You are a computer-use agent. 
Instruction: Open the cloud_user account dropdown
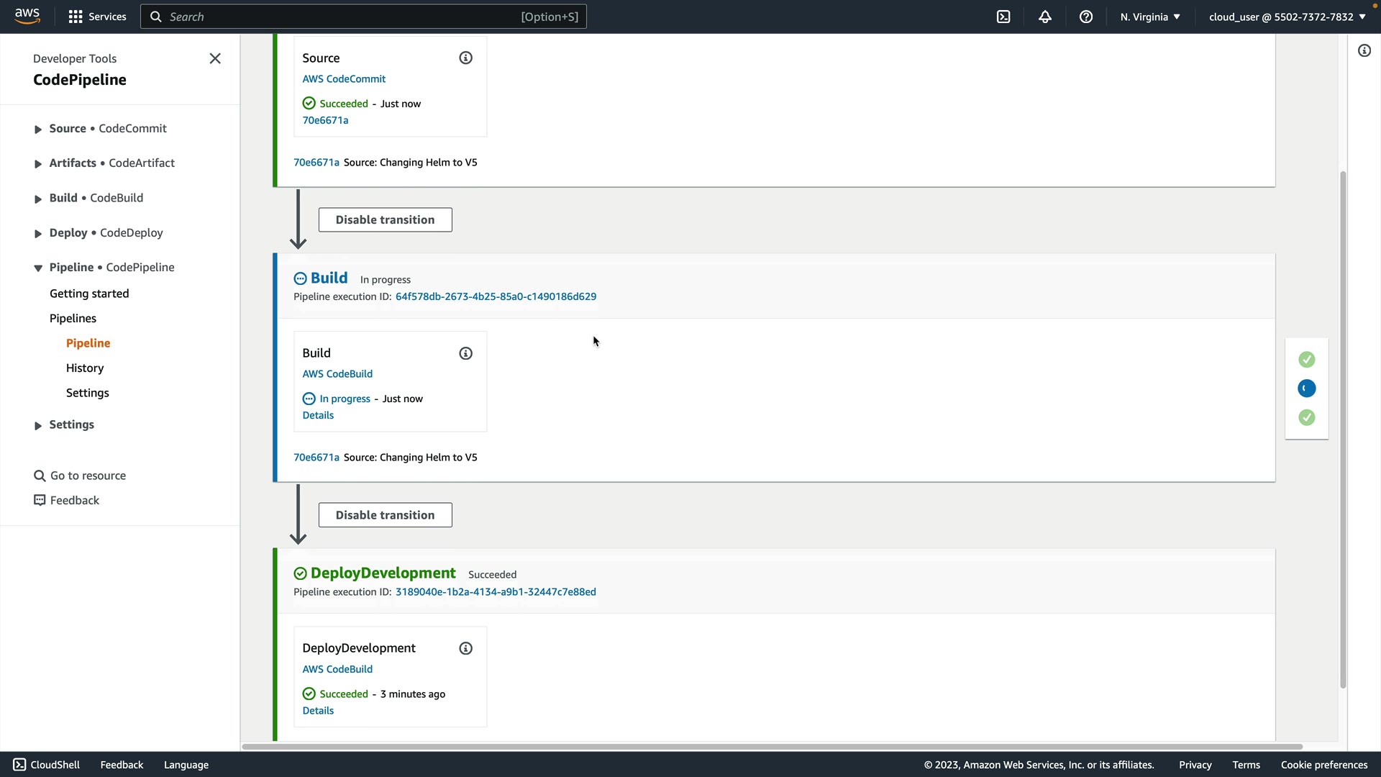(1287, 17)
